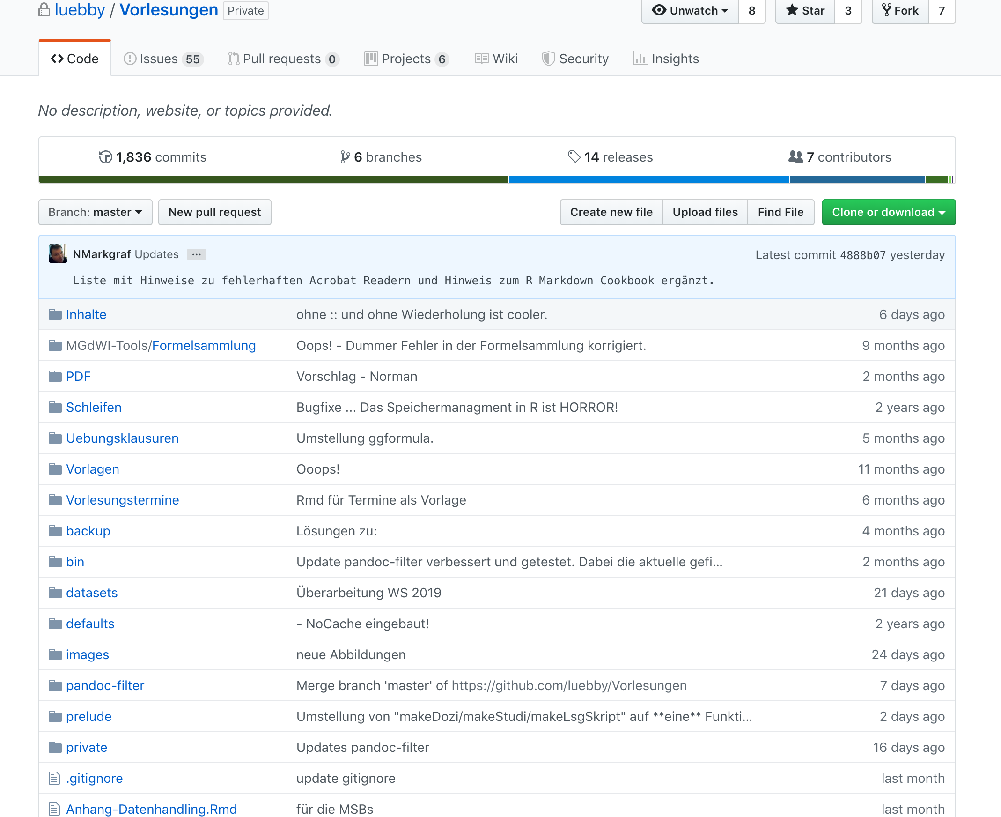Click the folder icon for datasets
The height and width of the screenshot is (817, 1001).
pos(55,593)
